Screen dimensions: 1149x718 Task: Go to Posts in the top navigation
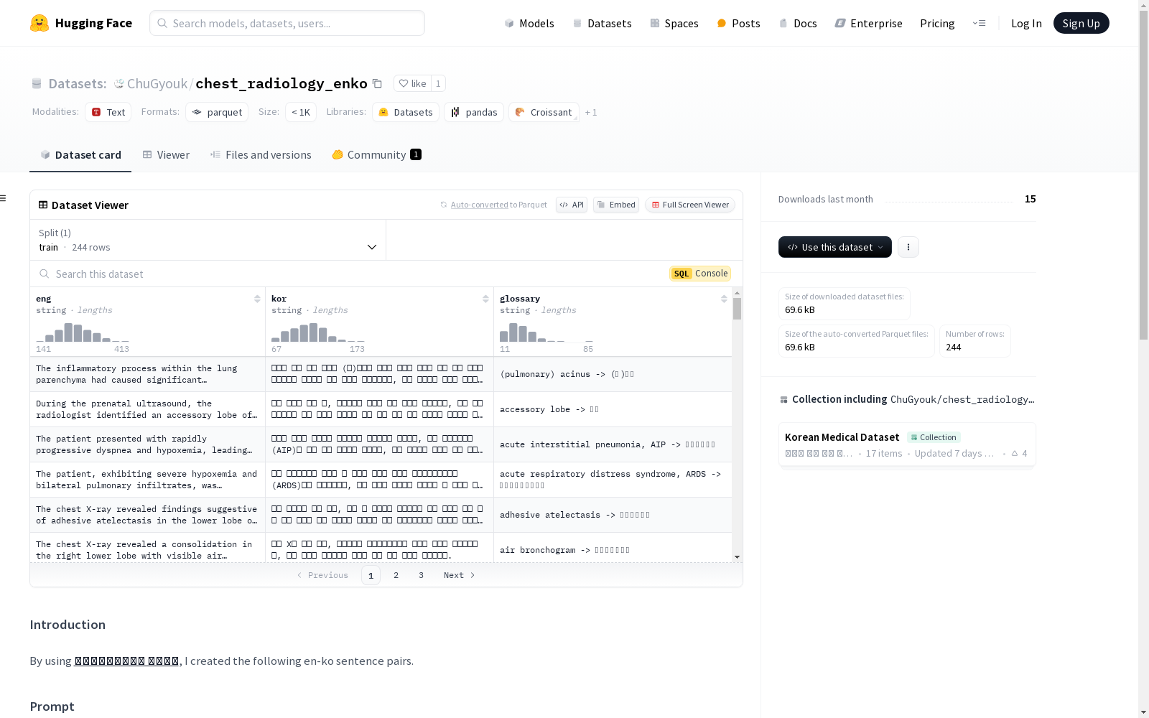pos(738,23)
